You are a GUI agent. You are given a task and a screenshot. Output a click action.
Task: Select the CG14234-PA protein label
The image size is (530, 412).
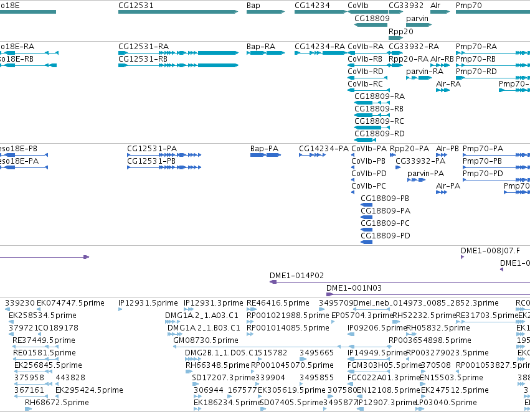(324, 149)
